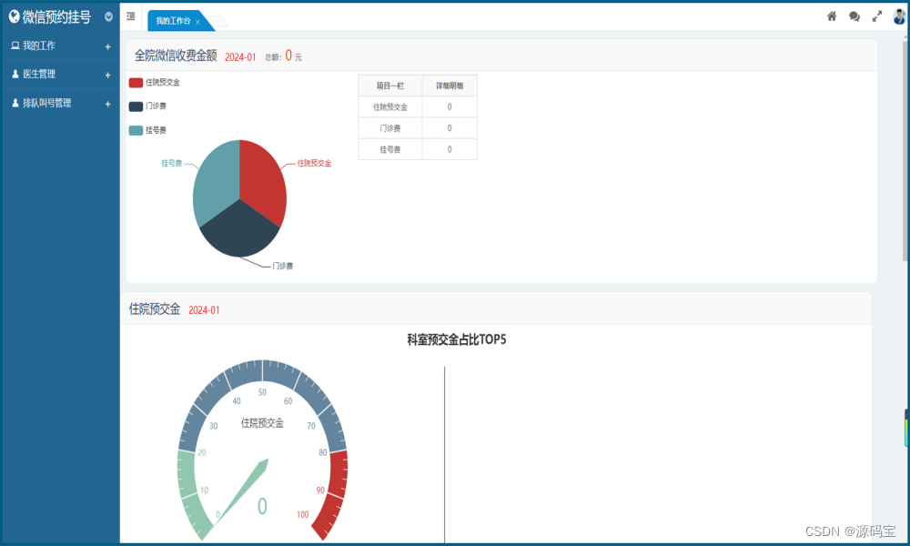
Task: Click the 总额 0 元 total amount
Action: pyautogui.click(x=283, y=56)
